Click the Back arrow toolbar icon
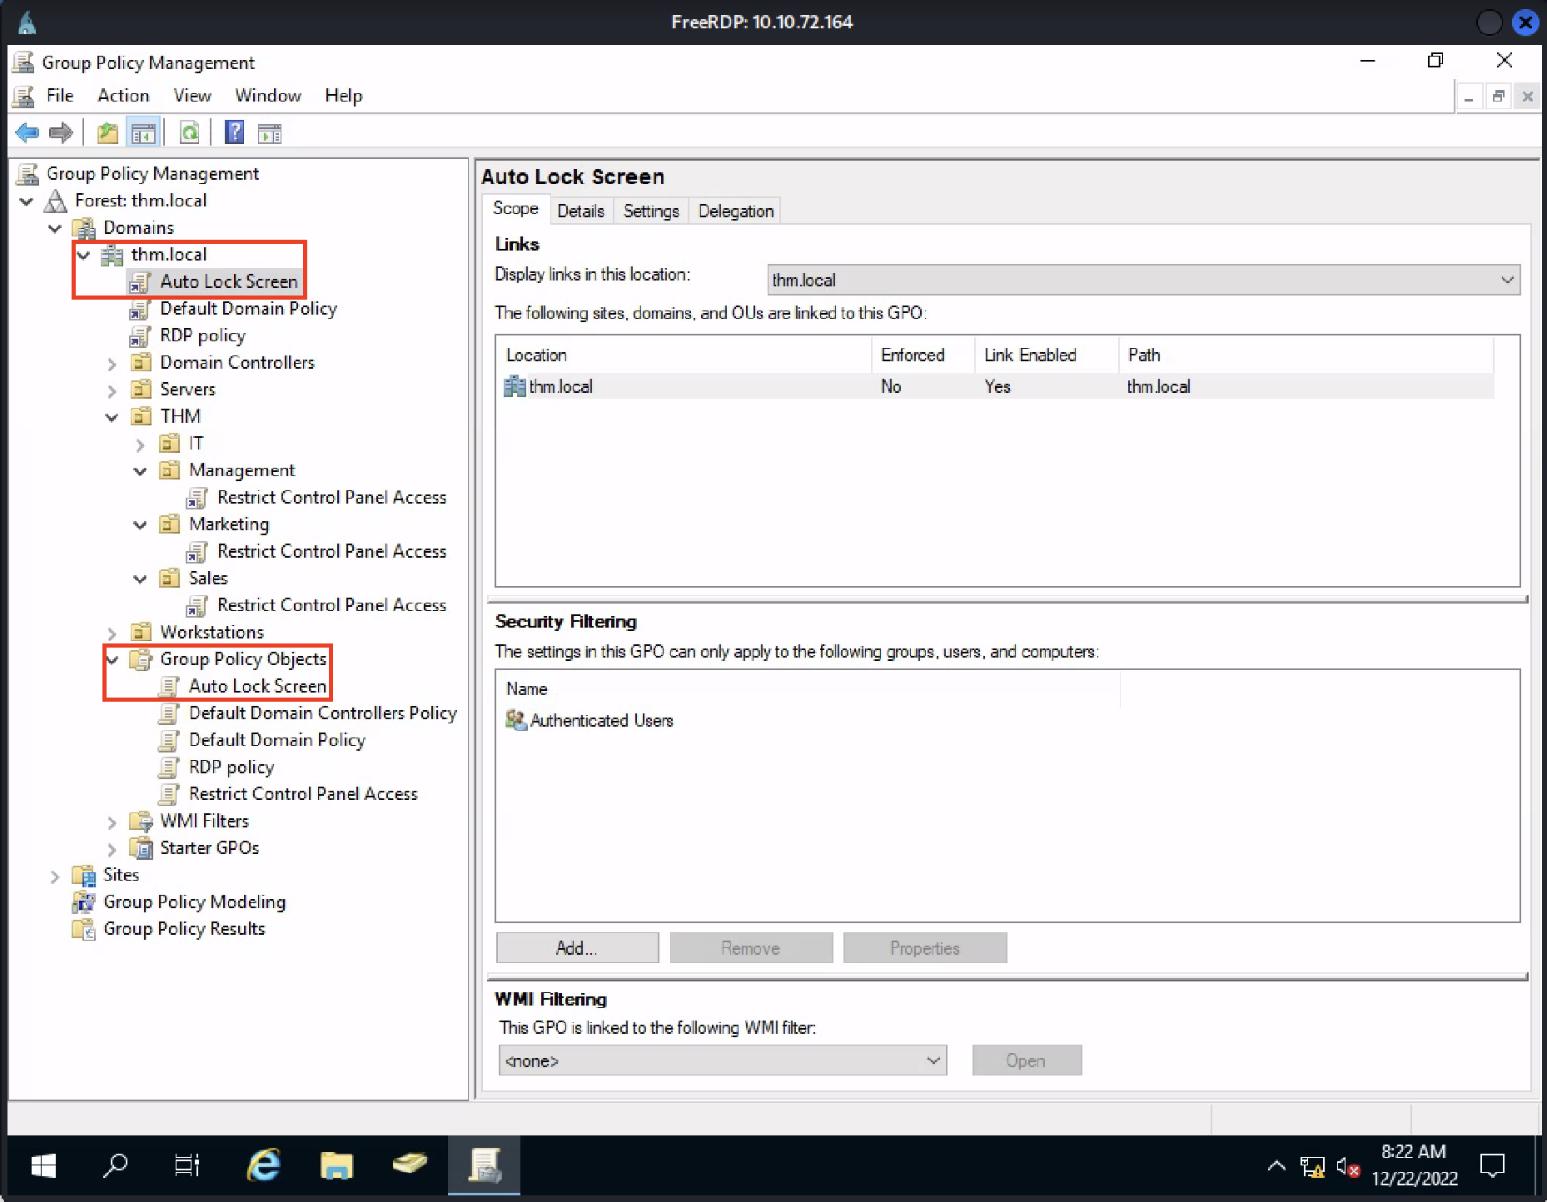 (27, 132)
